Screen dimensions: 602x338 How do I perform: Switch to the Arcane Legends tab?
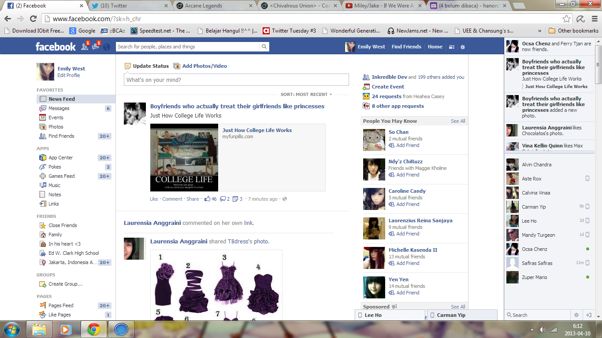click(x=213, y=6)
